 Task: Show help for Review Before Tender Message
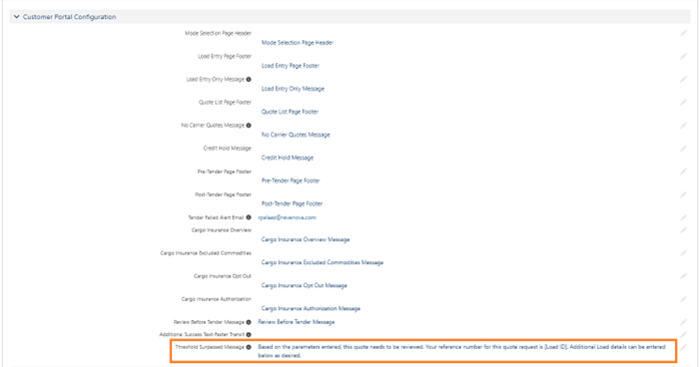pos(249,322)
